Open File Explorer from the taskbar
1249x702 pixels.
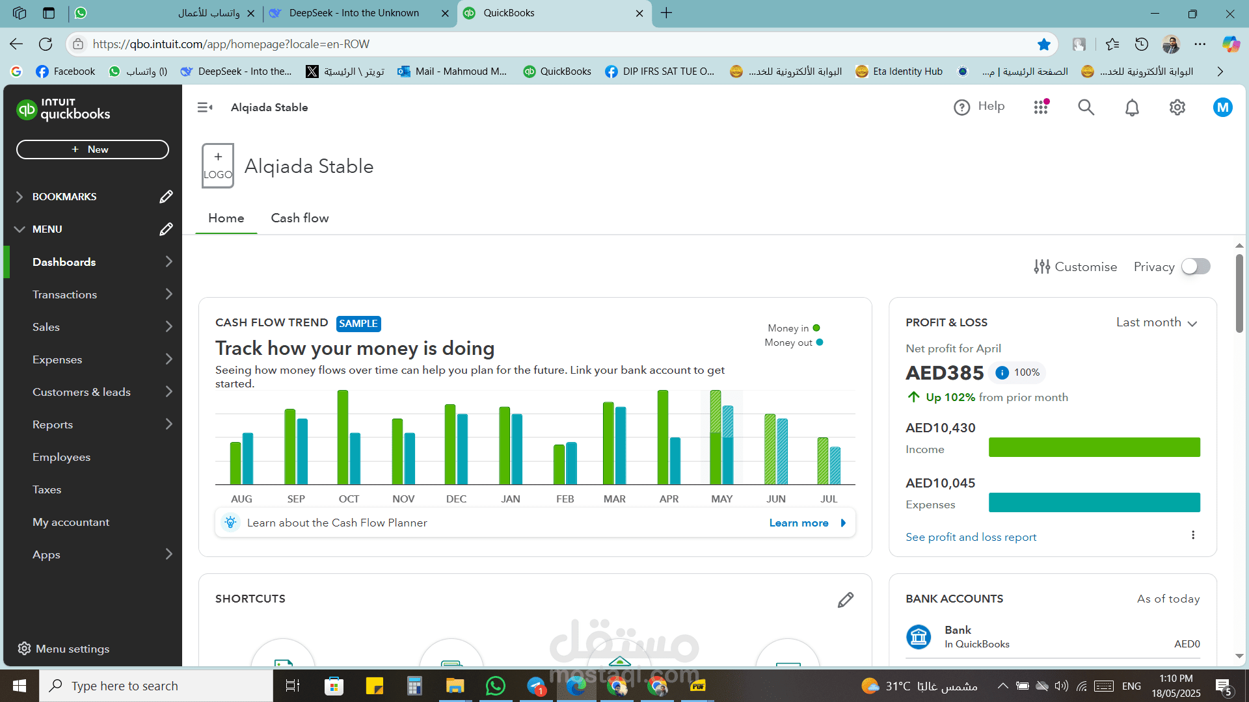(x=455, y=686)
